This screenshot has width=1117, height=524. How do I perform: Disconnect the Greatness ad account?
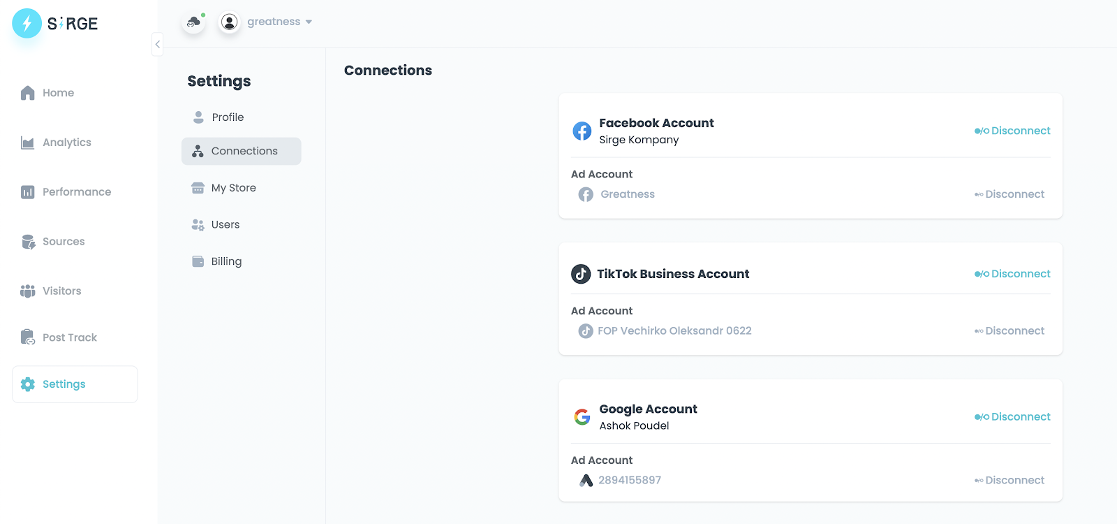pyautogui.click(x=1009, y=194)
